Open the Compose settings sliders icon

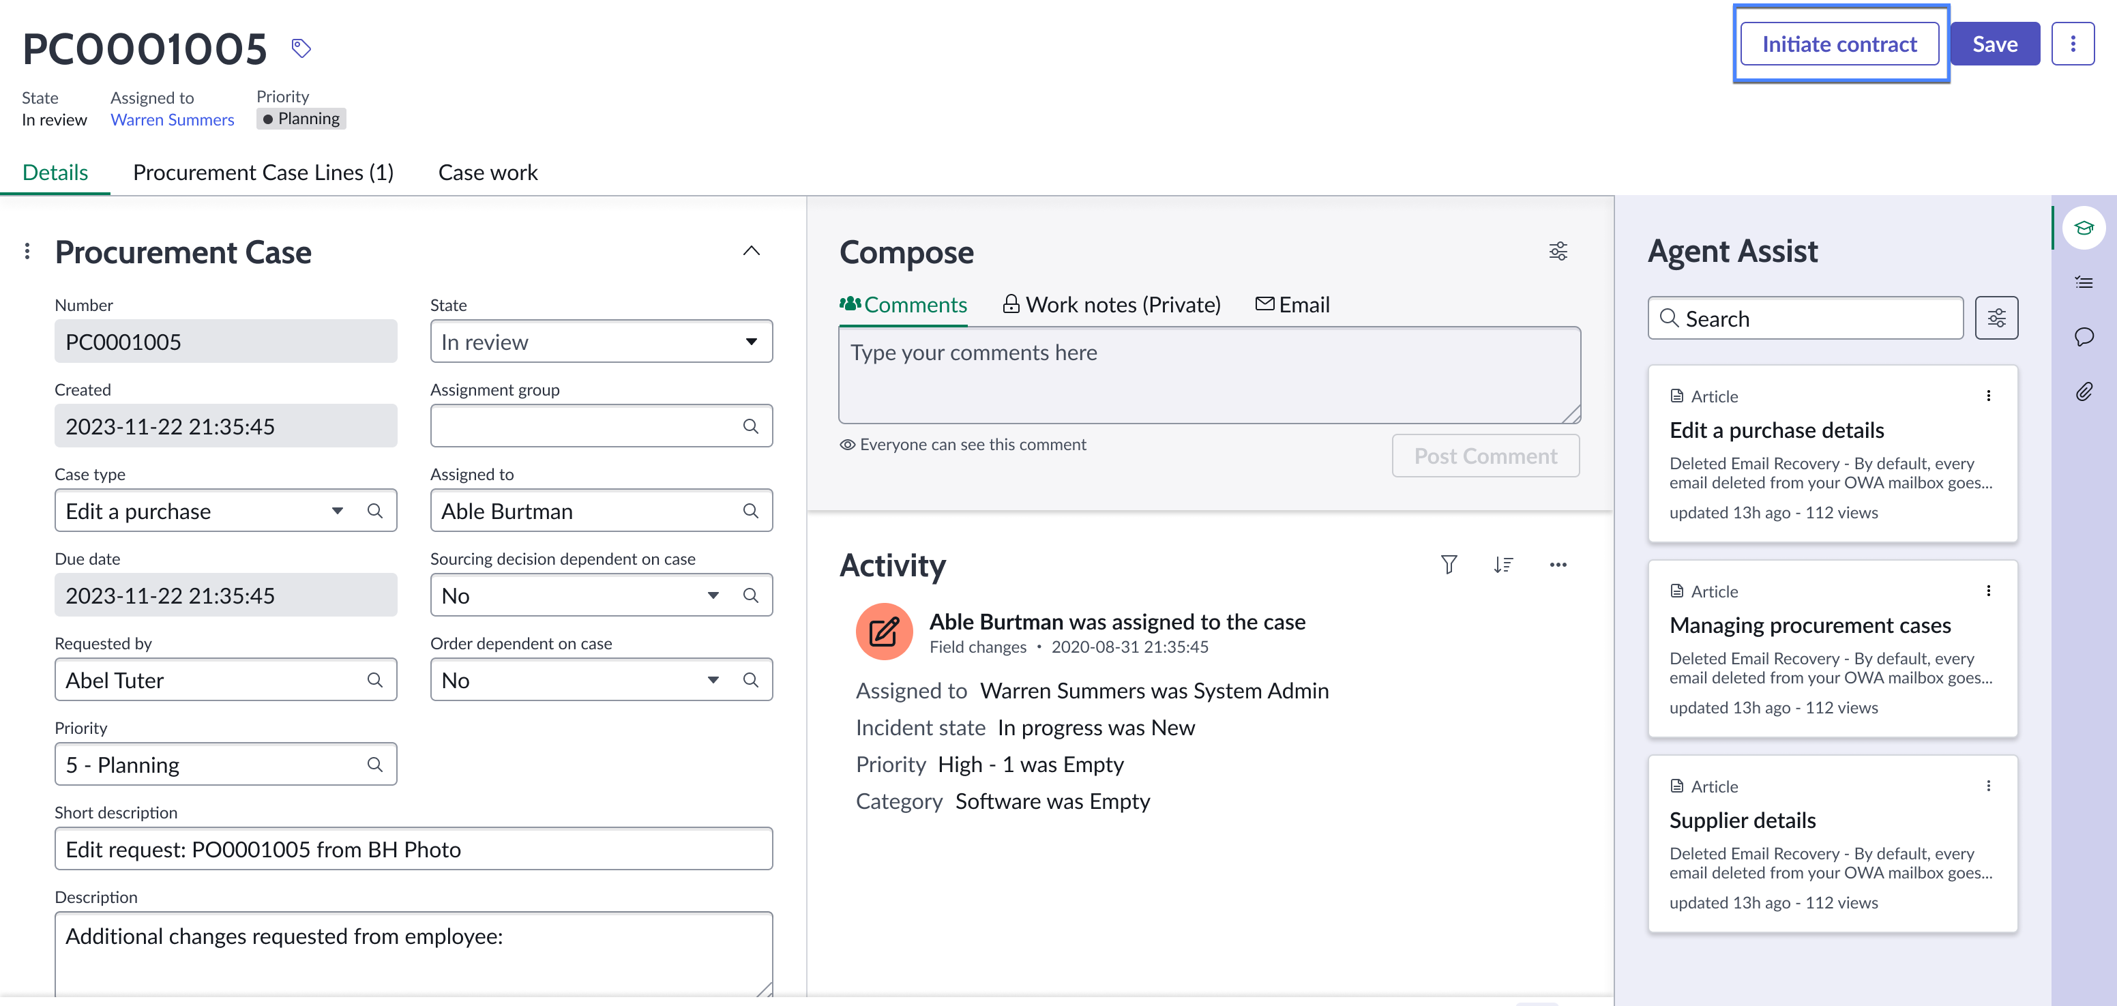(1557, 251)
